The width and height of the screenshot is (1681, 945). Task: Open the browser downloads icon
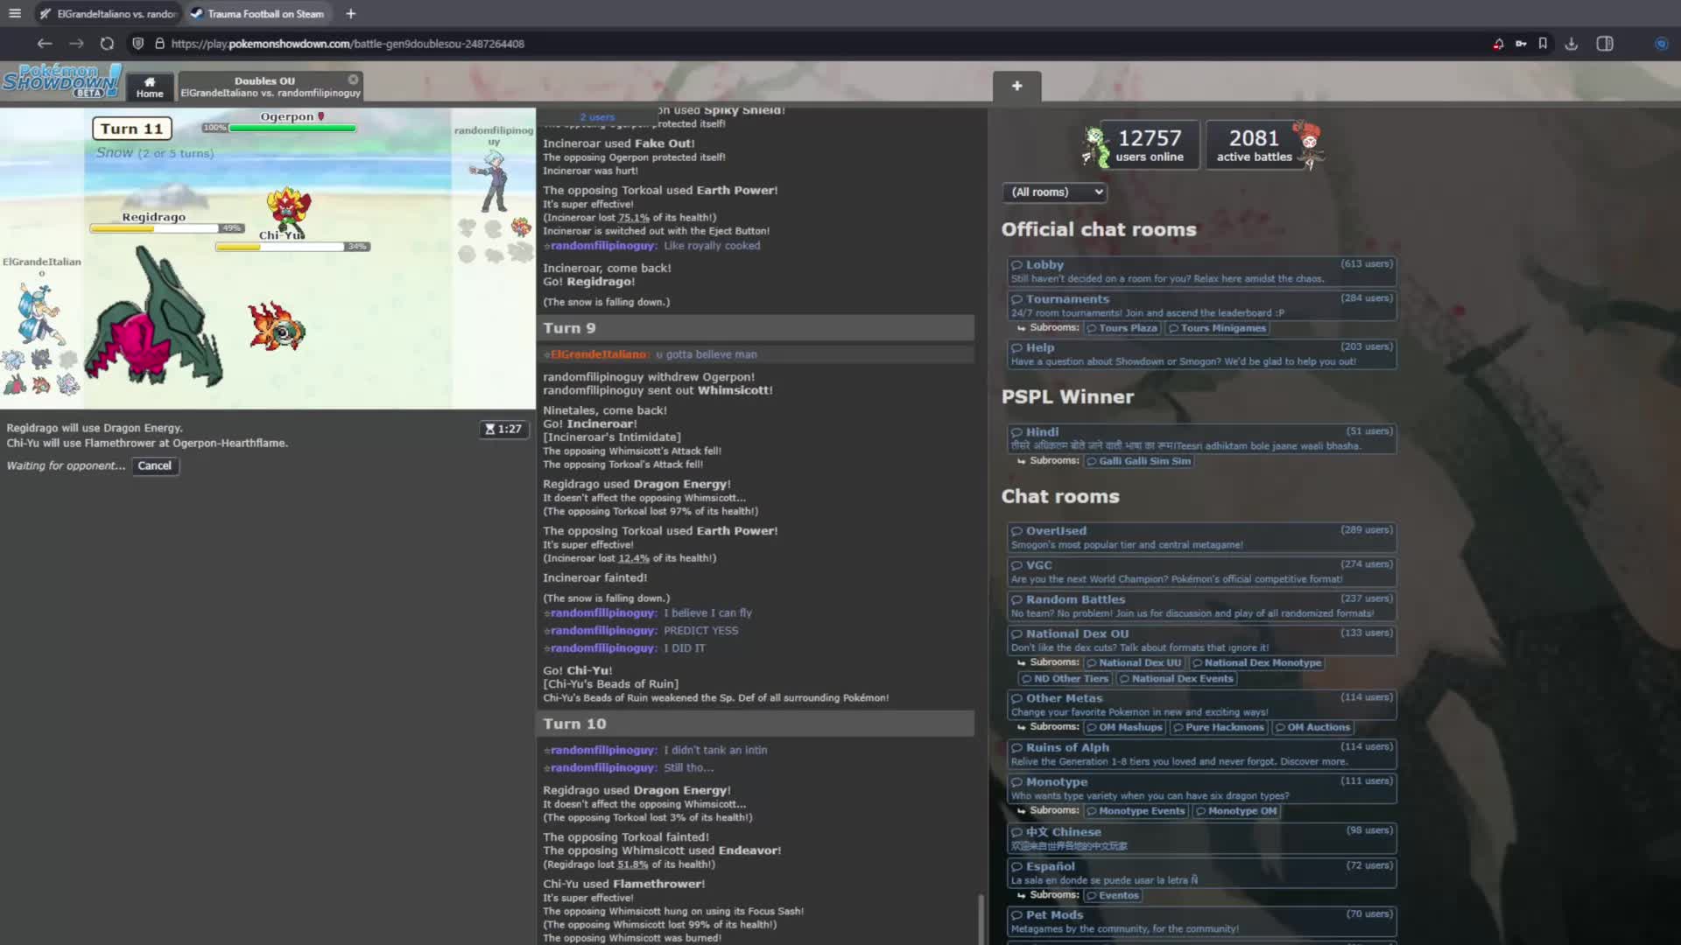point(1572,44)
